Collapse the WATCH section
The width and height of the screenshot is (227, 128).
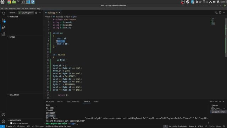coord(11,37)
